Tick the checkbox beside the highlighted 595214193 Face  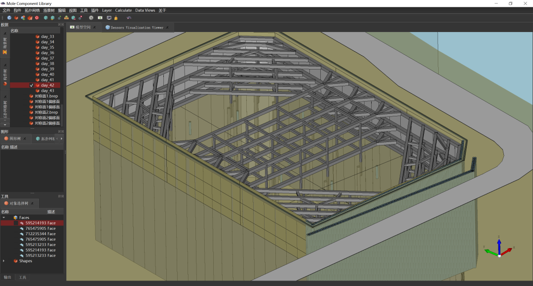coord(16,223)
